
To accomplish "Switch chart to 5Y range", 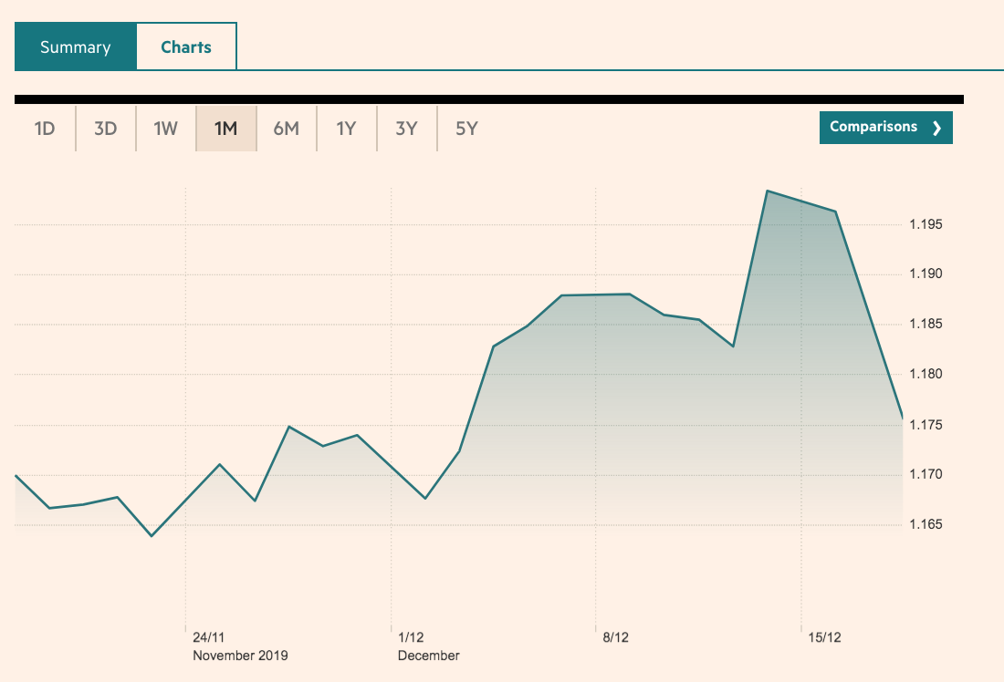I will pyautogui.click(x=466, y=129).
